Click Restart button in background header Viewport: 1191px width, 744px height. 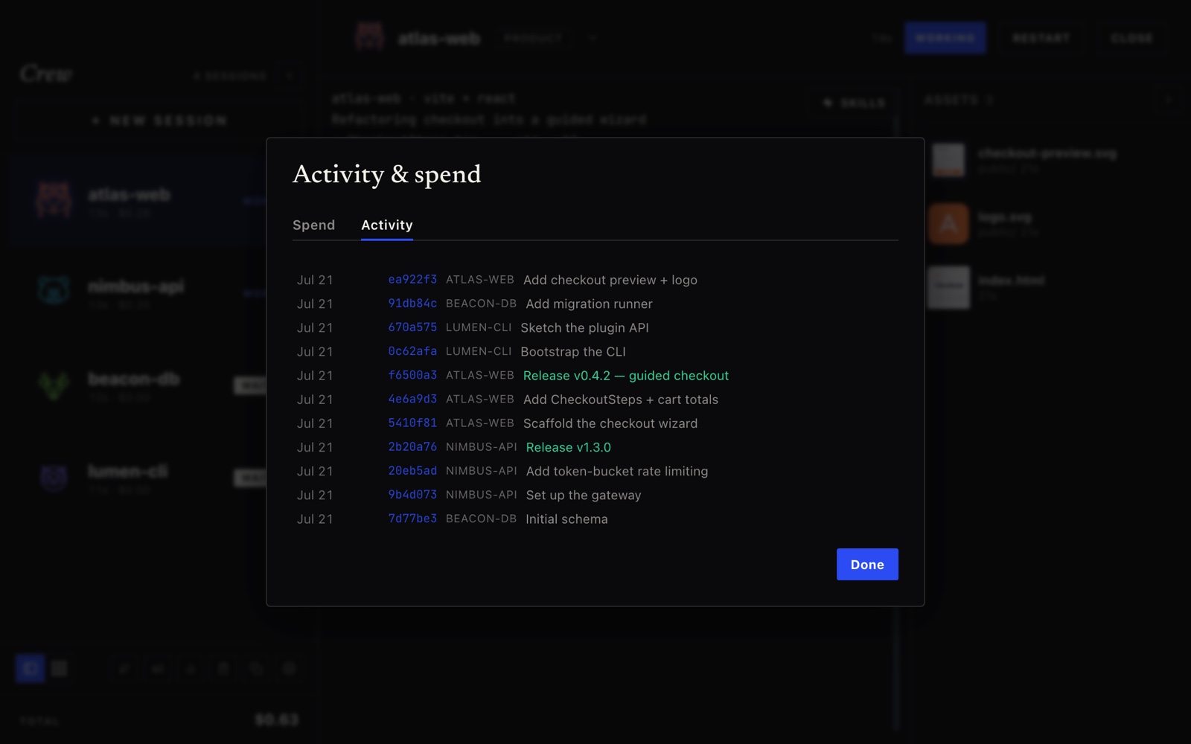[1041, 38]
